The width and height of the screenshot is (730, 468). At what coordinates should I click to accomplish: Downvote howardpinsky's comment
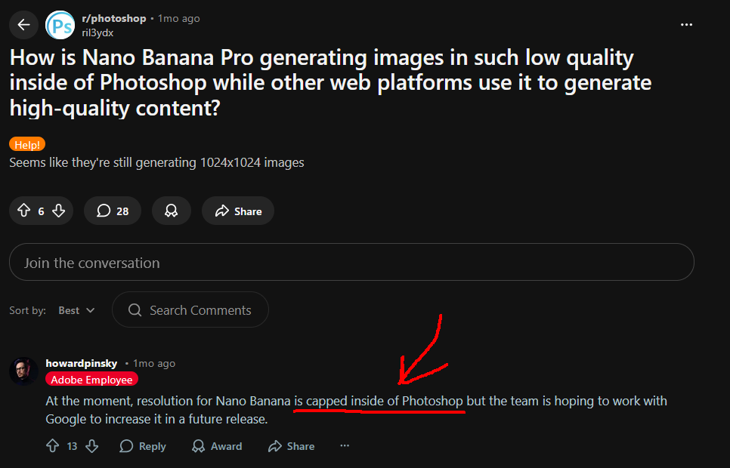[x=91, y=446]
